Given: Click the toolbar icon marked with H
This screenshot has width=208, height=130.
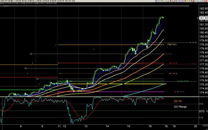Looking at the screenshot, I should pyautogui.click(x=191, y=1).
